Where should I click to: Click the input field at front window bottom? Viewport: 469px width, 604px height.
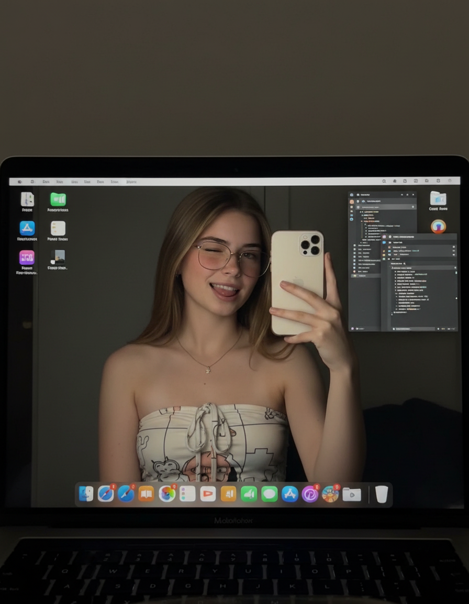click(x=414, y=329)
